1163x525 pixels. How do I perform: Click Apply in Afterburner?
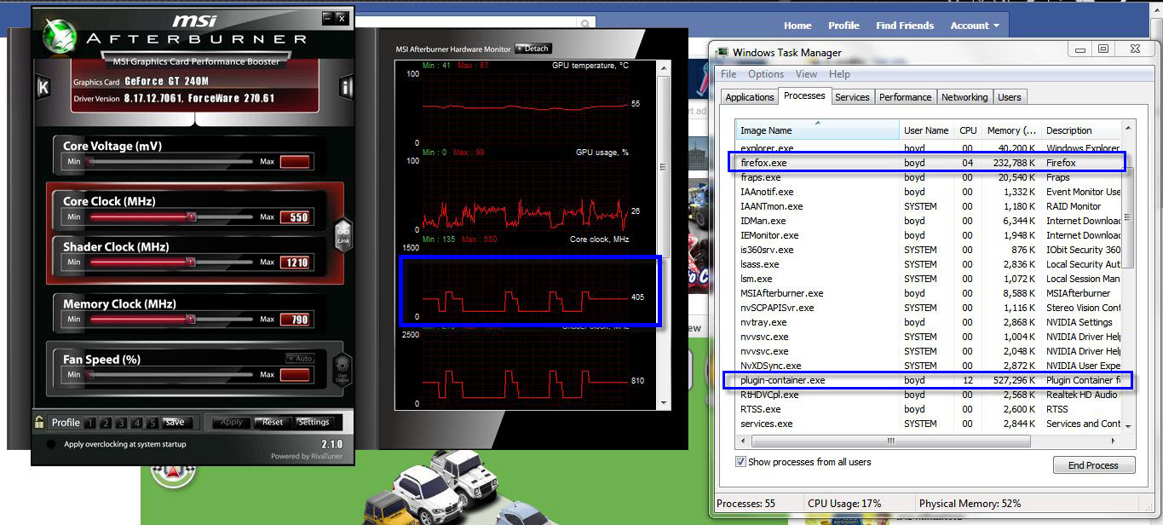click(232, 423)
